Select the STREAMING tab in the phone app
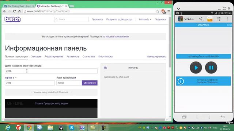The image size is (234, 131). [203, 25]
